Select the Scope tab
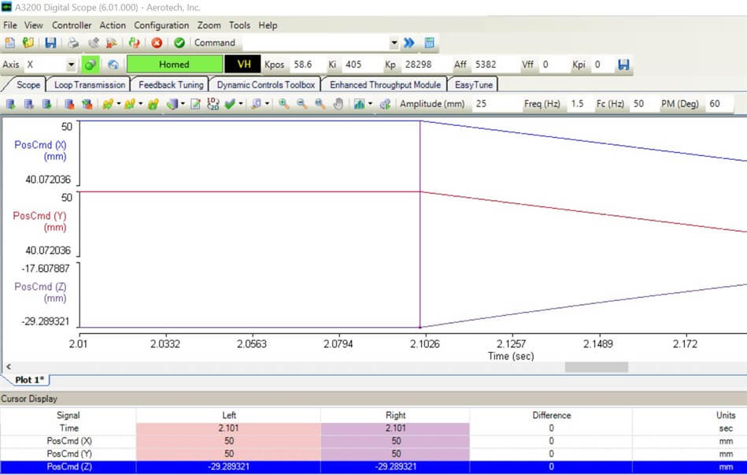Viewport: 747px width, 475px height. tap(28, 85)
